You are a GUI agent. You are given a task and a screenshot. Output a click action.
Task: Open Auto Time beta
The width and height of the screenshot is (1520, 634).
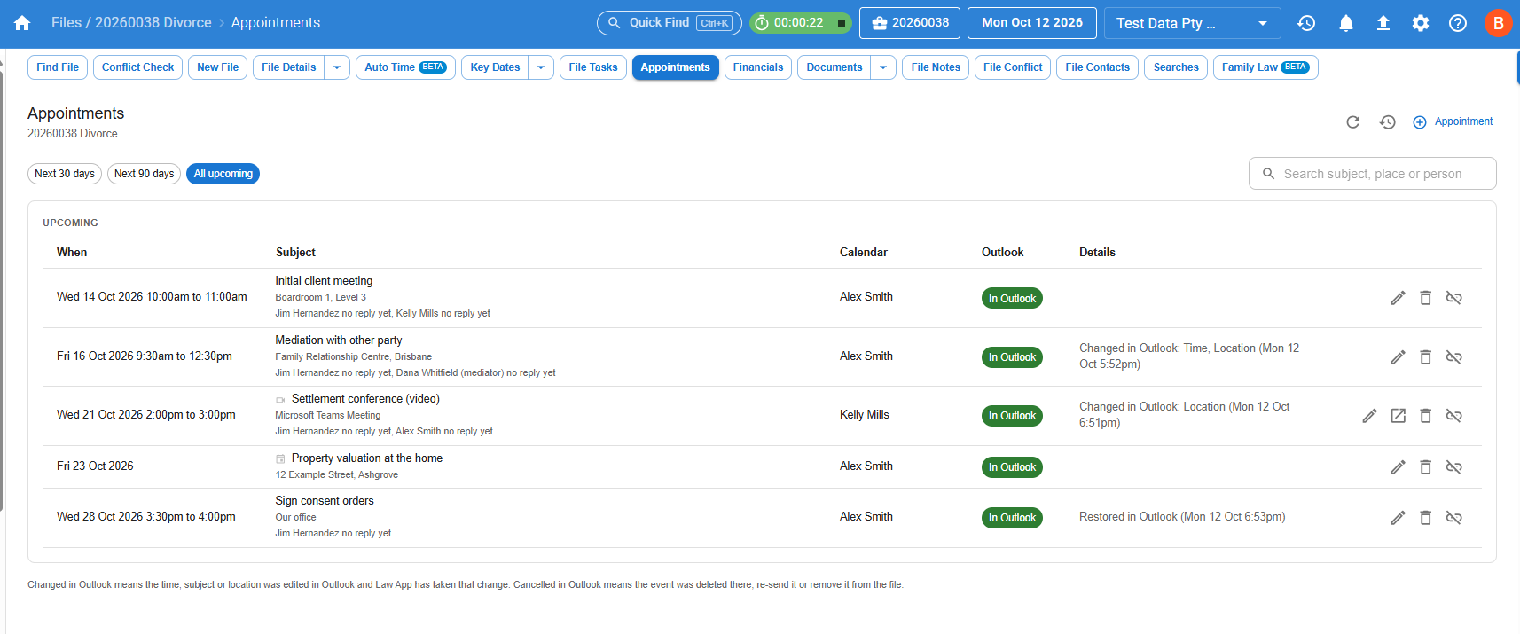coord(405,67)
